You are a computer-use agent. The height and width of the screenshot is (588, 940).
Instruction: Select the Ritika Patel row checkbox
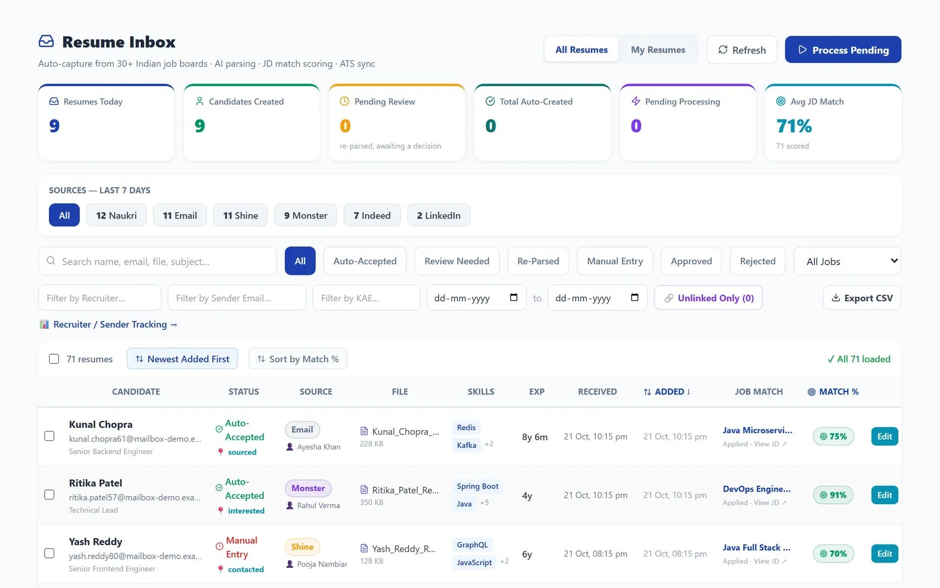49,495
